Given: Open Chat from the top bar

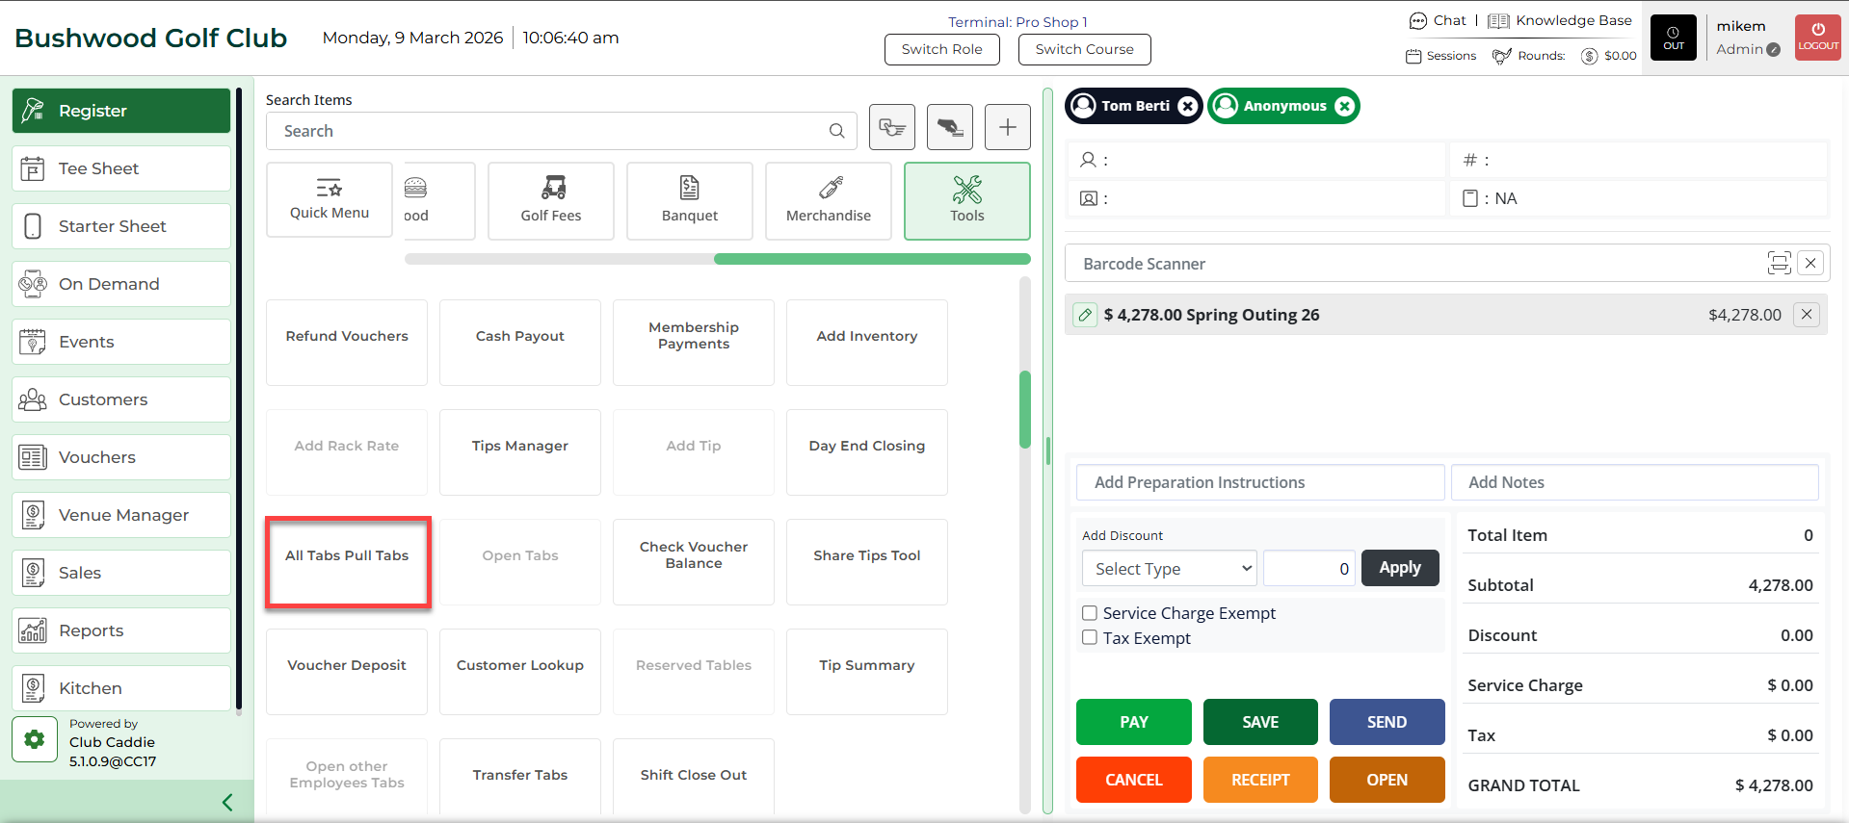Looking at the screenshot, I should point(1438,20).
